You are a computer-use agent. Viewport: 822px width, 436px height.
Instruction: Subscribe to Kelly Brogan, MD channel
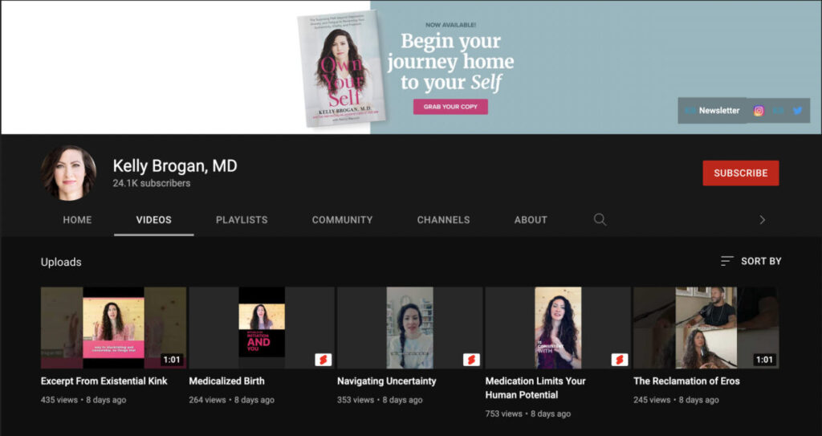coord(741,173)
